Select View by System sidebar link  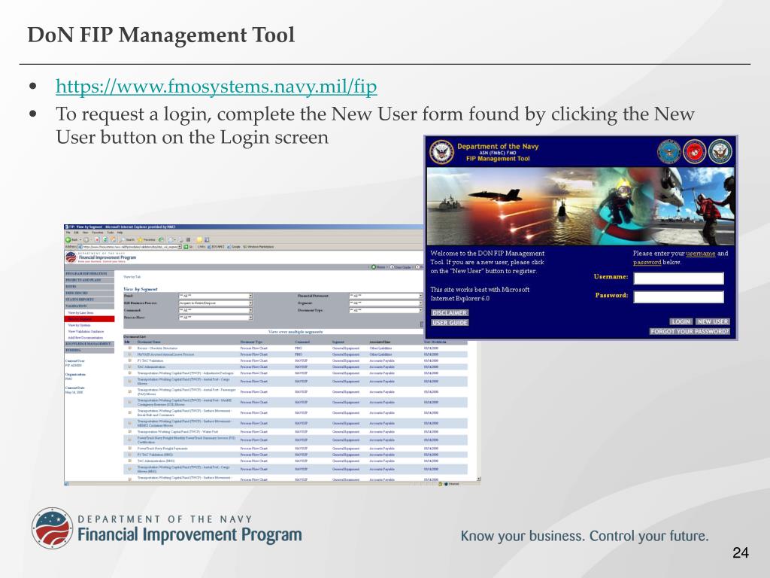(79, 325)
